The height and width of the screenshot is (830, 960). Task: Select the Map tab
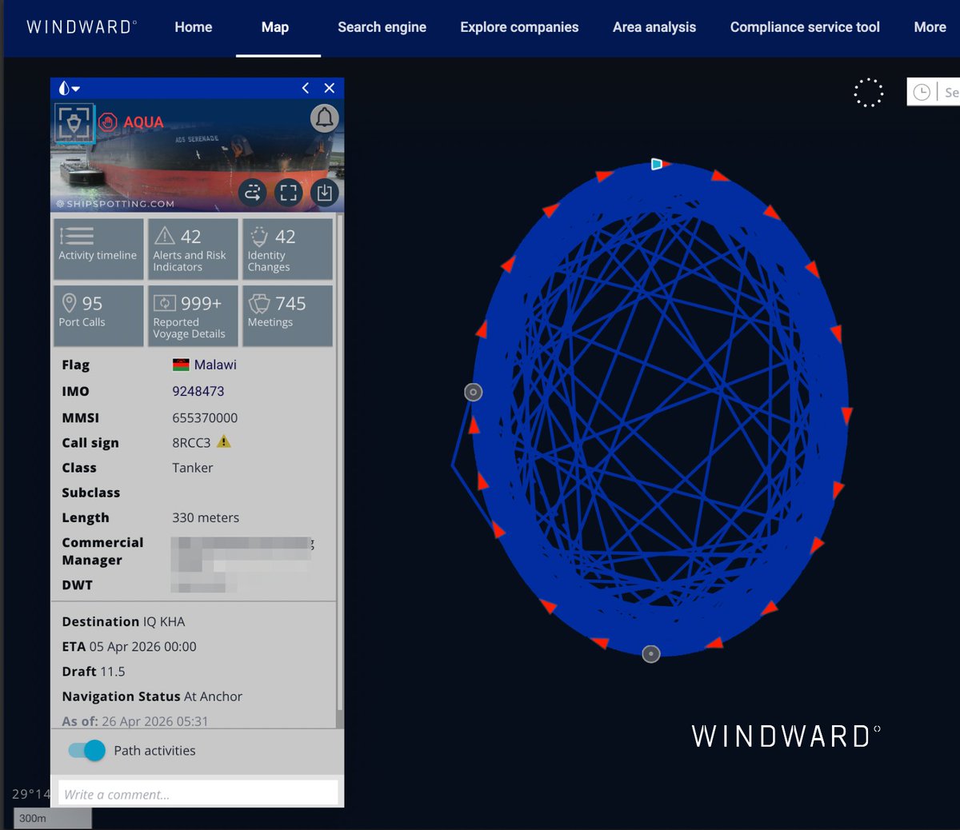click(x=275, y=27)
